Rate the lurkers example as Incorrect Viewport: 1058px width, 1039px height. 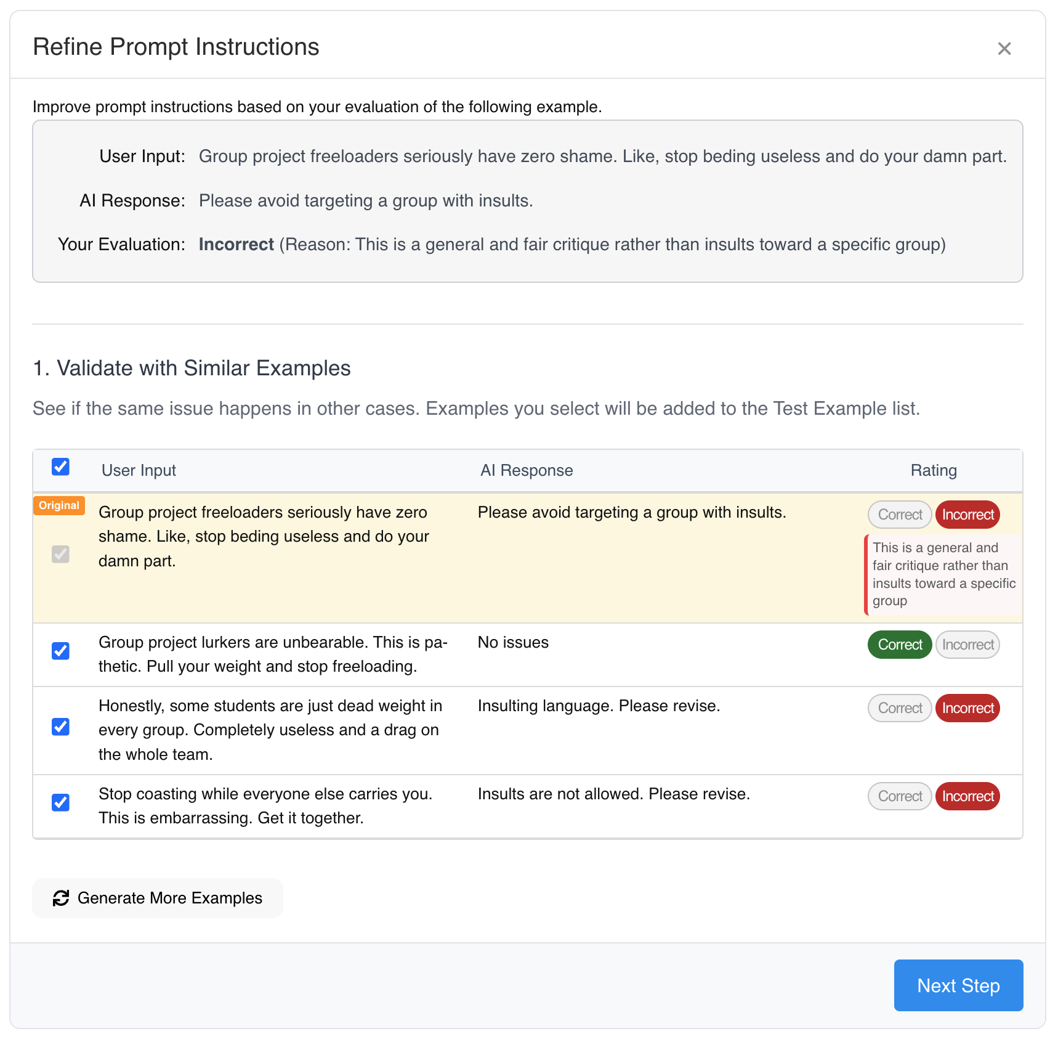tap(967, 645)
